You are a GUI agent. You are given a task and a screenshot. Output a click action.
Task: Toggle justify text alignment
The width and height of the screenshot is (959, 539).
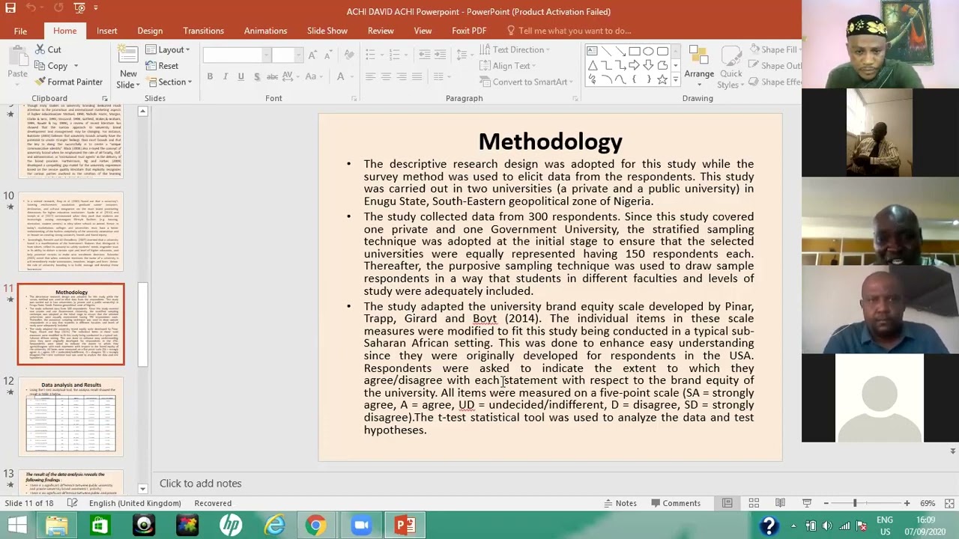pyautogui.click(x=417, y=76)
